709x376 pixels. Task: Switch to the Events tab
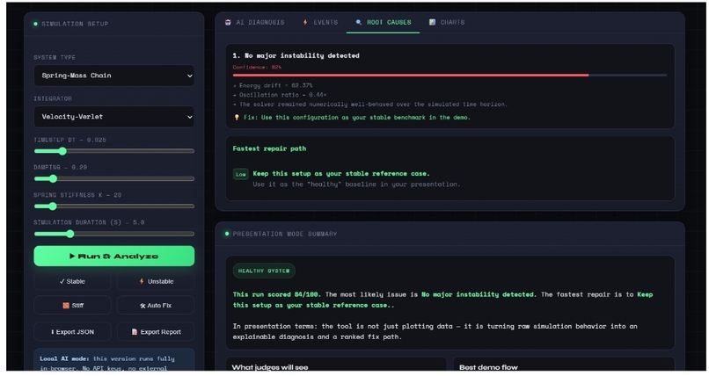(320, 22)
